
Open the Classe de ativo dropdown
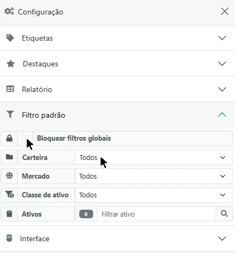tap(154, 195)
